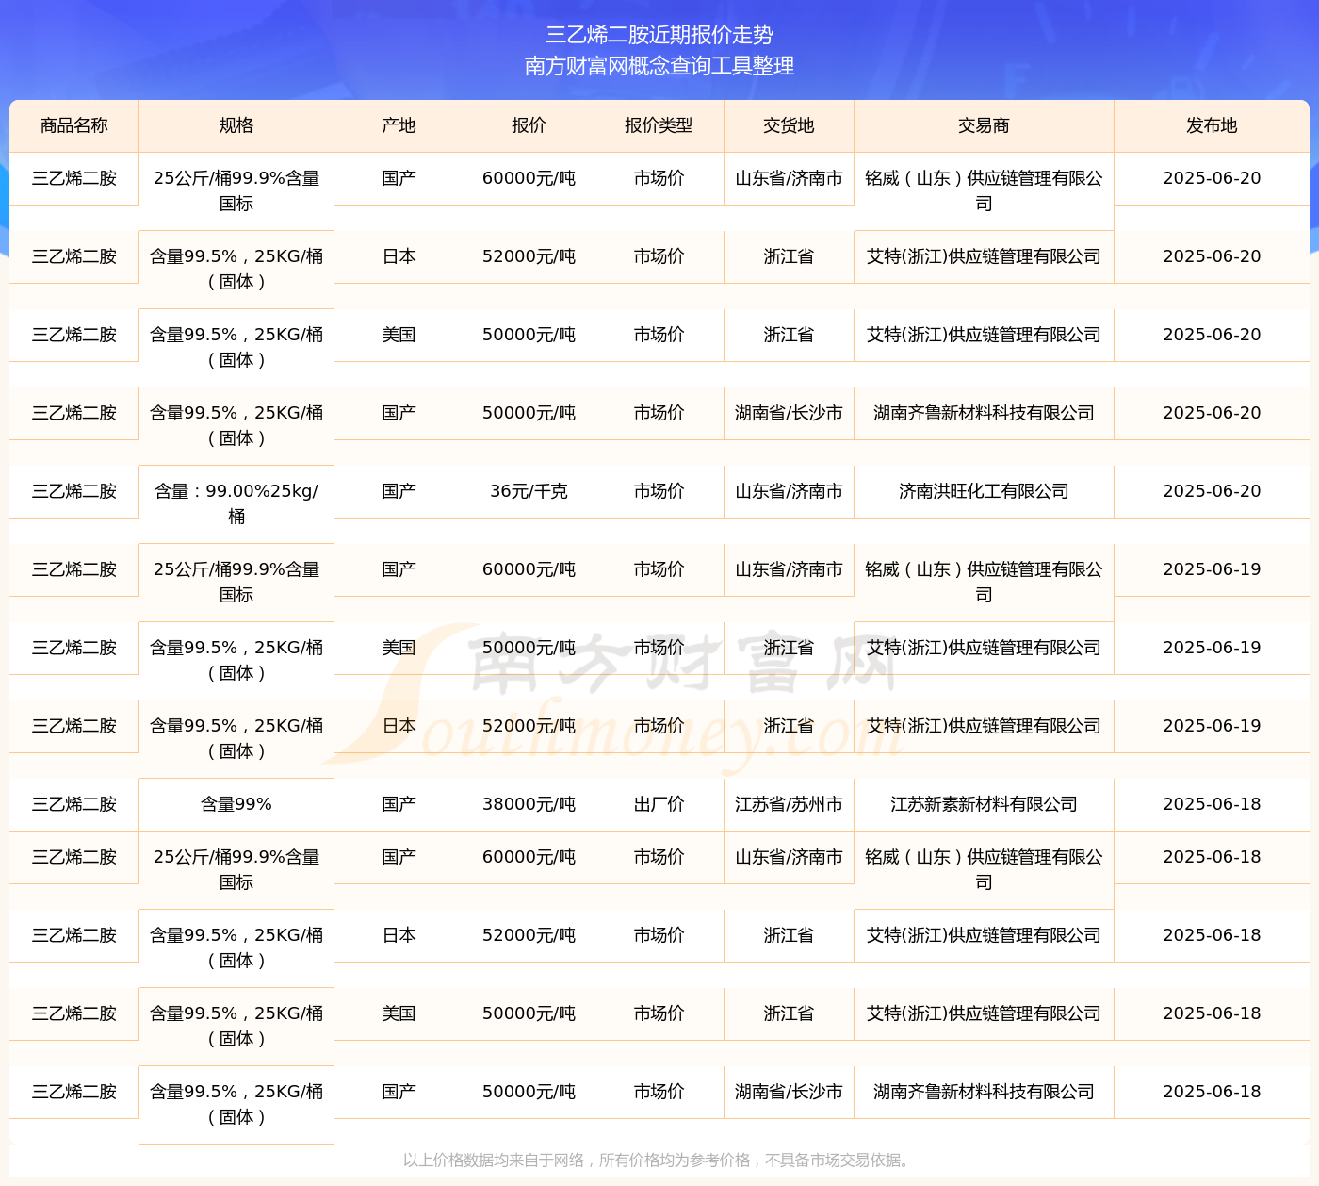1319x1186 pixels.
Task: Click the 发布地 column header
Action: click(1212, 125)
